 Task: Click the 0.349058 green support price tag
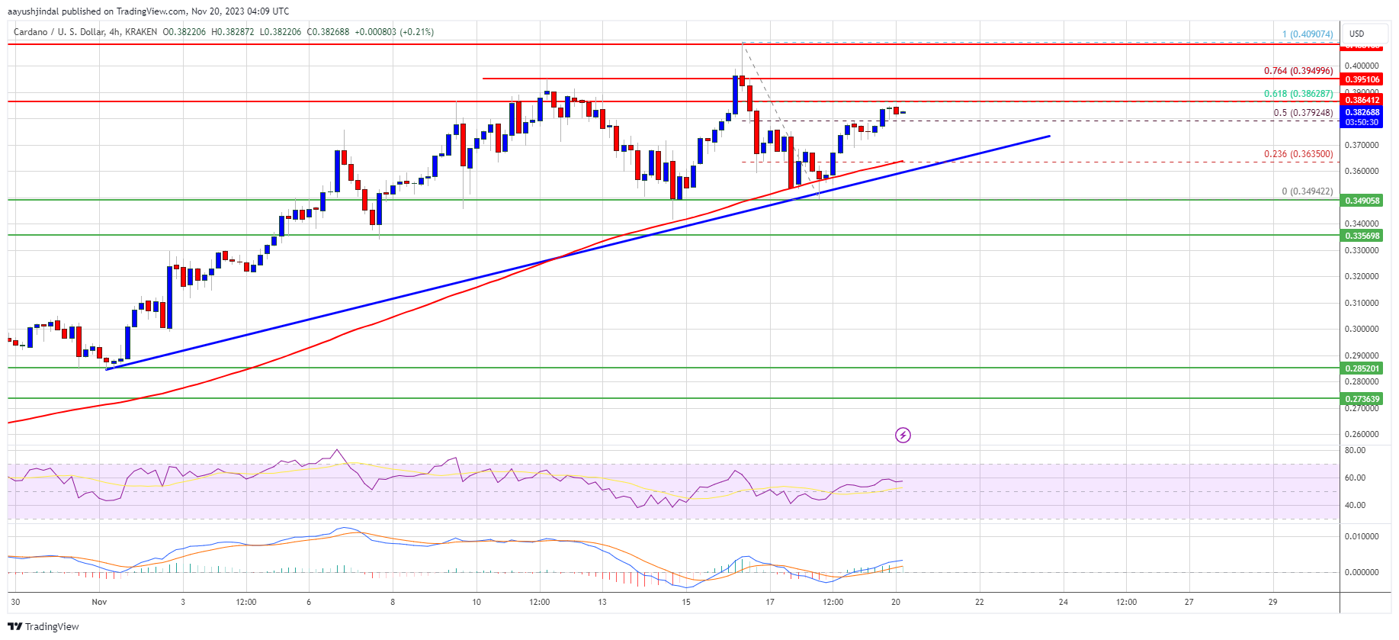(x=1362, y=201)
